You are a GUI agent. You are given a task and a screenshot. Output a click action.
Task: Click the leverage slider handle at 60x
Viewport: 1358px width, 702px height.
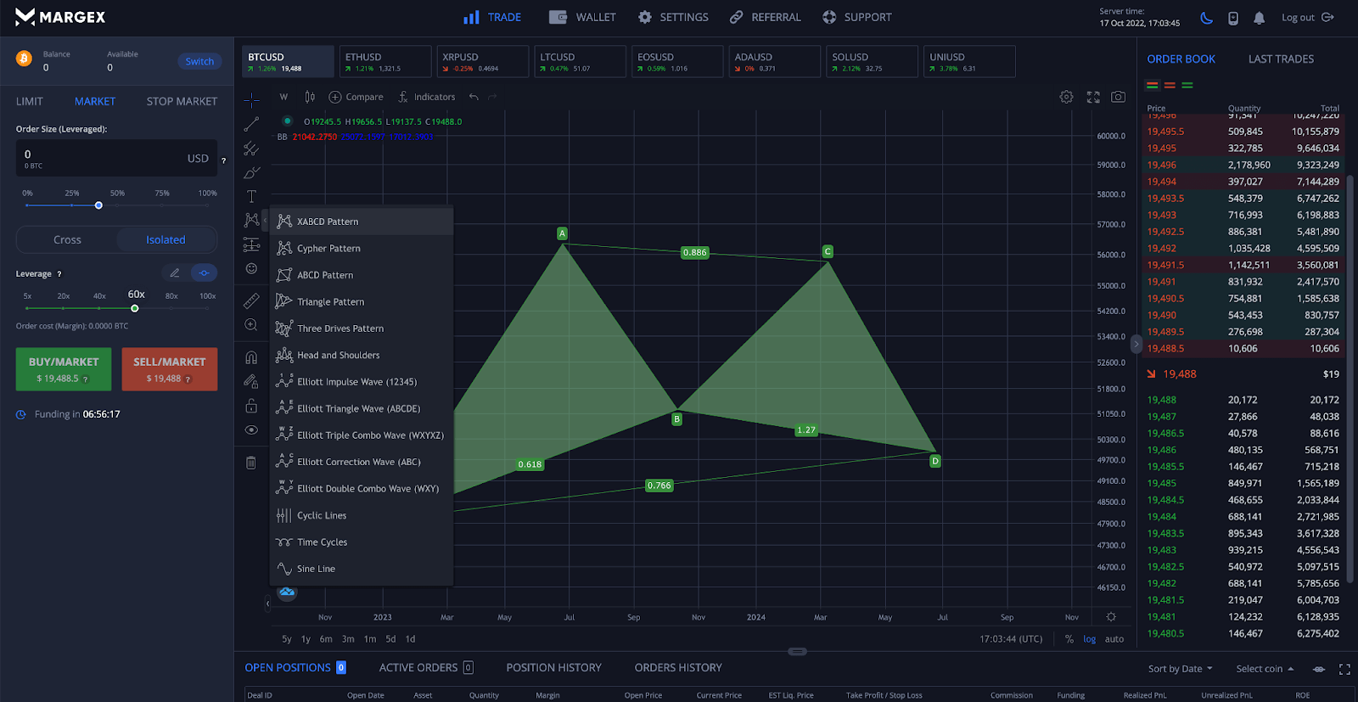click(135, 309)
